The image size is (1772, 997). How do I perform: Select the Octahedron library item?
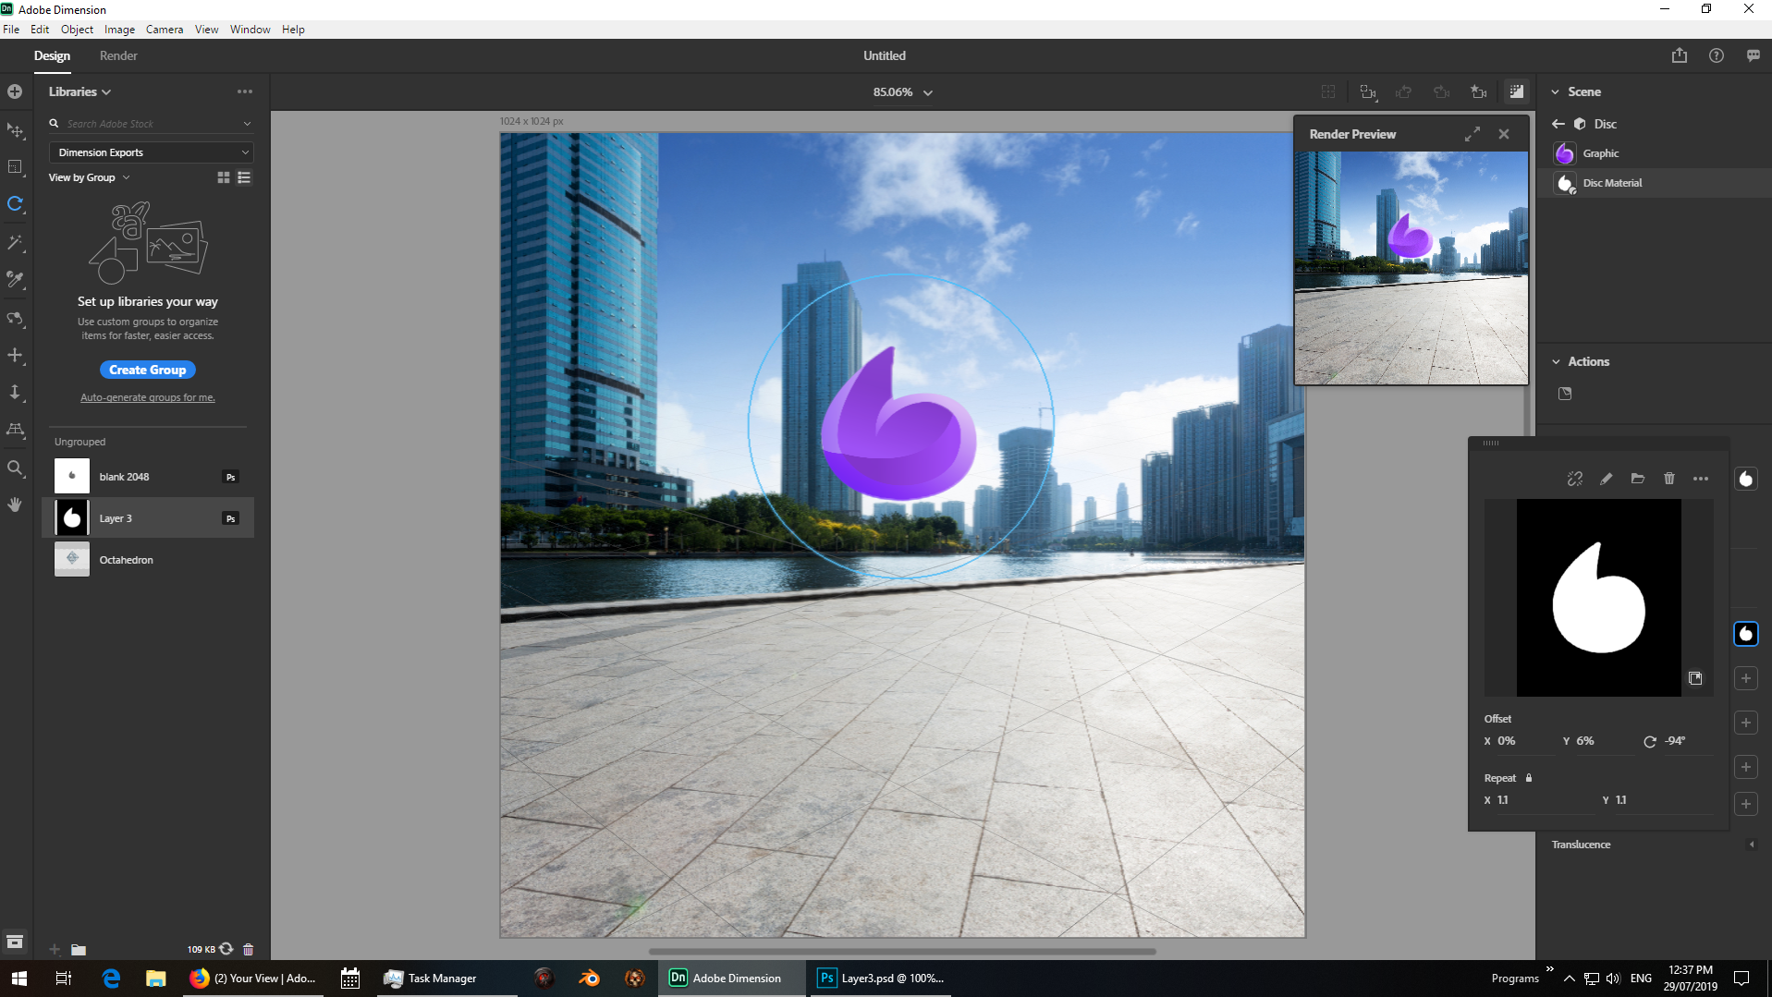coord(148,560)
